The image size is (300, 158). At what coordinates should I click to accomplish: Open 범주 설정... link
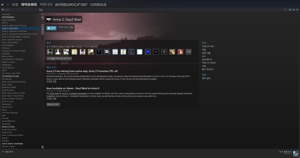pyautogui.click(x=207, y=78)
